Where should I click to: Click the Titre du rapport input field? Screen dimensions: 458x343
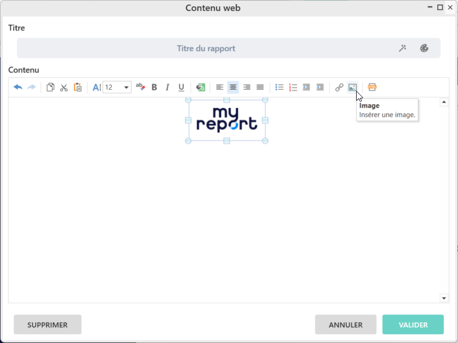pos(206,49)
